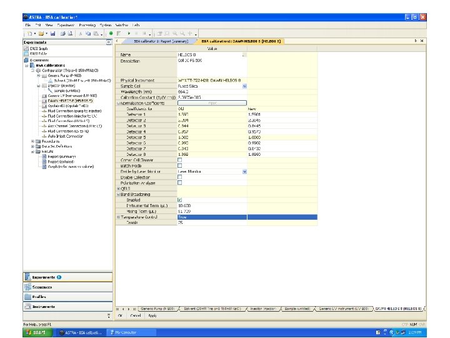Click the Cancel button
The height and width of the screenshot is (338, 450).
(136, 315)
